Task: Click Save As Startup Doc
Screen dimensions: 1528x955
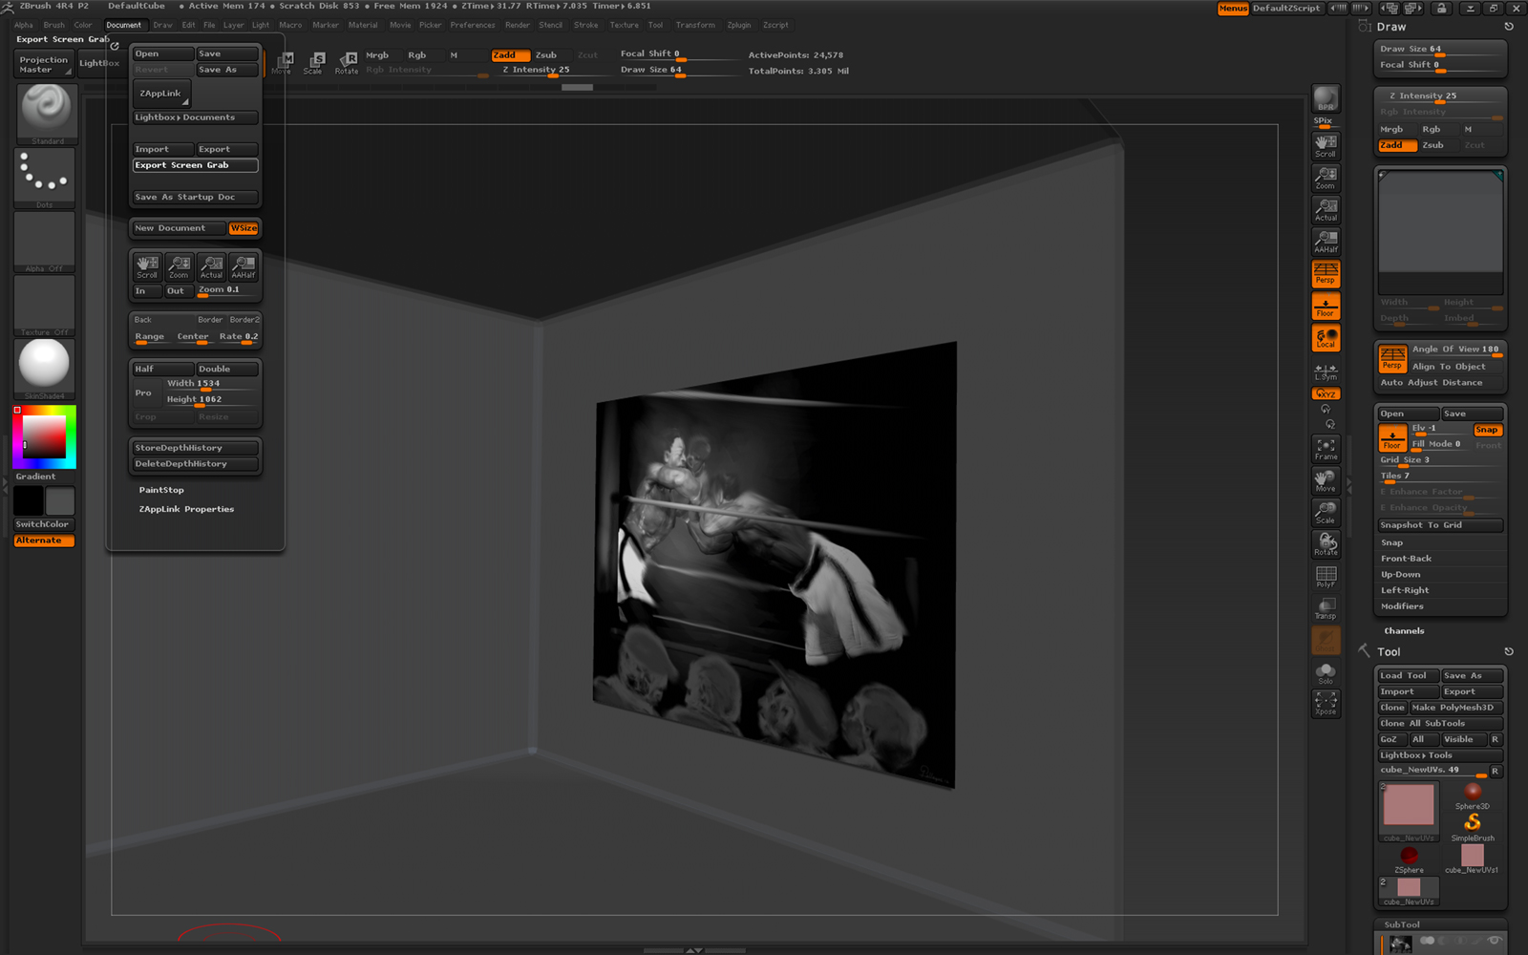Action: 195,197
